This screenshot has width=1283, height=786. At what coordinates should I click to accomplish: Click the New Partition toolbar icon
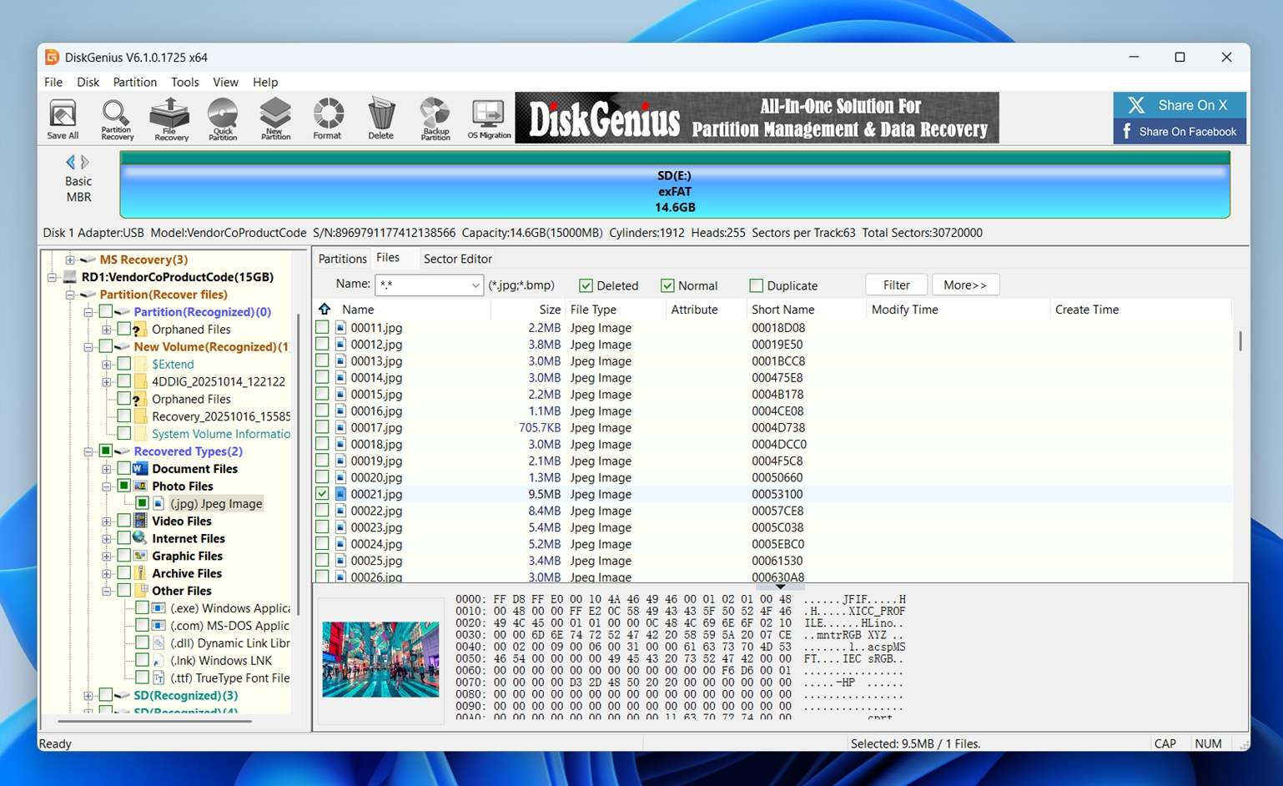click(274, 118)
